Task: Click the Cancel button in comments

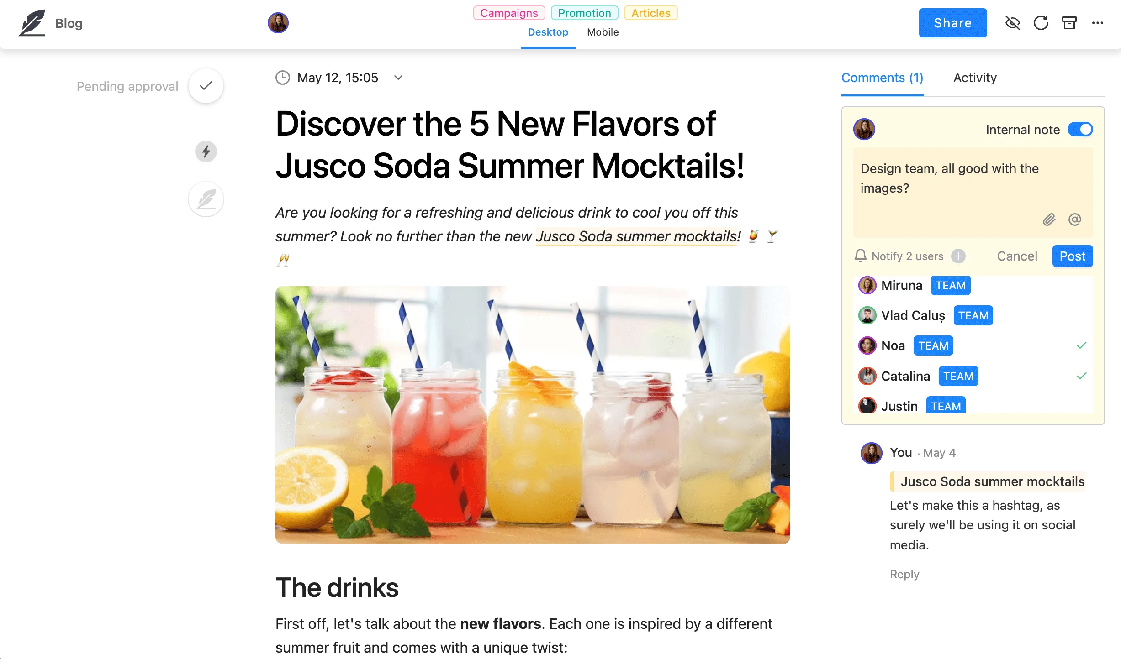Action: 1017,256
